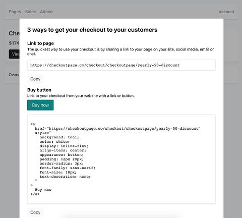Click the 'background: teal;' code line
Image resolution: width=242 pixels, height=218 pixels.
[59, 137]
